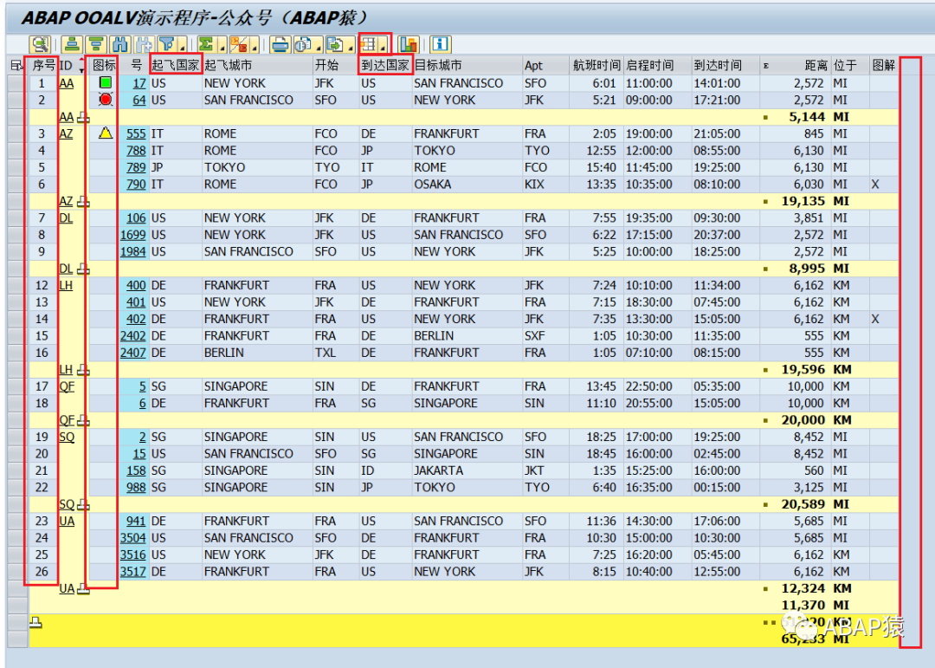Click the Sort Descending toolbar icon
The image size is (935, 668).
[x=95, y=44]
